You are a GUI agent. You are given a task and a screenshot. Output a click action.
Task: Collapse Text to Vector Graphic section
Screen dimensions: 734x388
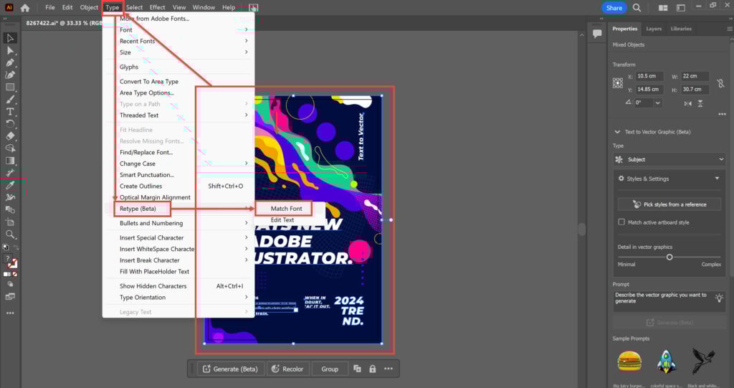click(617, 132)
